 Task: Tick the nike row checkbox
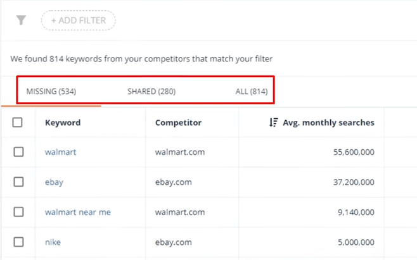pos(18,242)
